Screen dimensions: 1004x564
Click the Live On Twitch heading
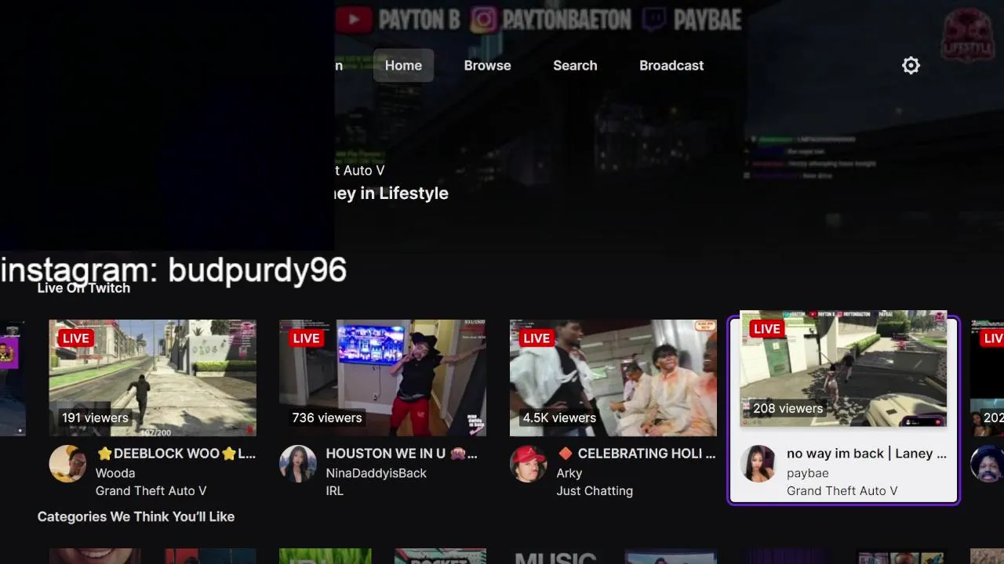tap(84, 288)
